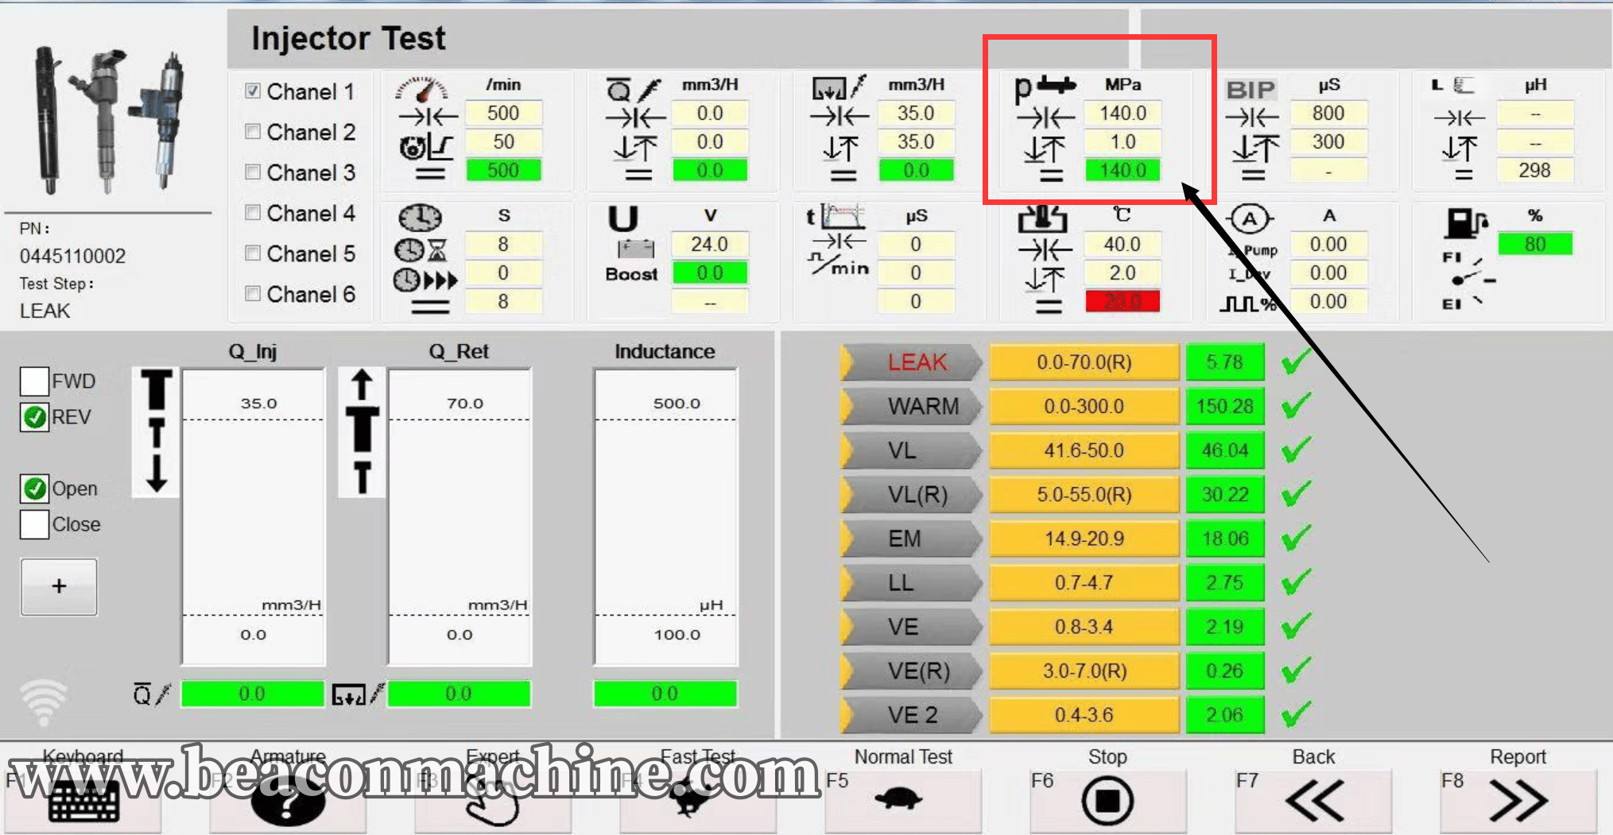The image size is (1613, 835).
Task: Select the LEAK test step
Action: [x=911, y=362]
